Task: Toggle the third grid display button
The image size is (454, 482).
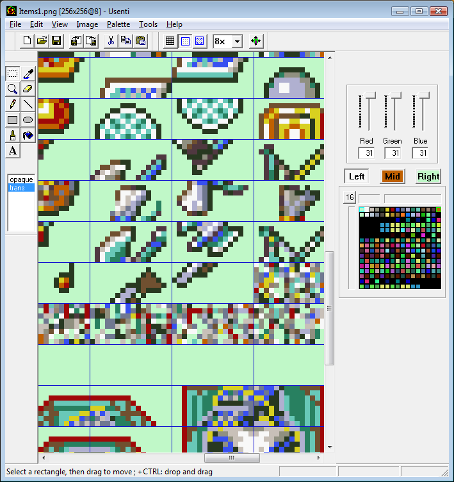Action: [x=200, y=41]
